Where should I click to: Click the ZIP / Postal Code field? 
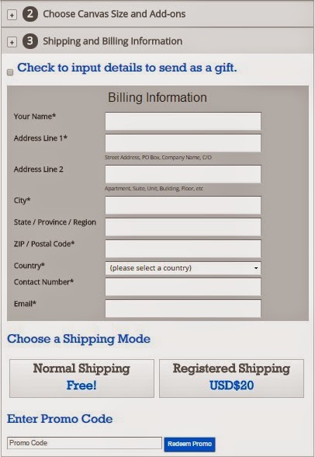point(183,249)
